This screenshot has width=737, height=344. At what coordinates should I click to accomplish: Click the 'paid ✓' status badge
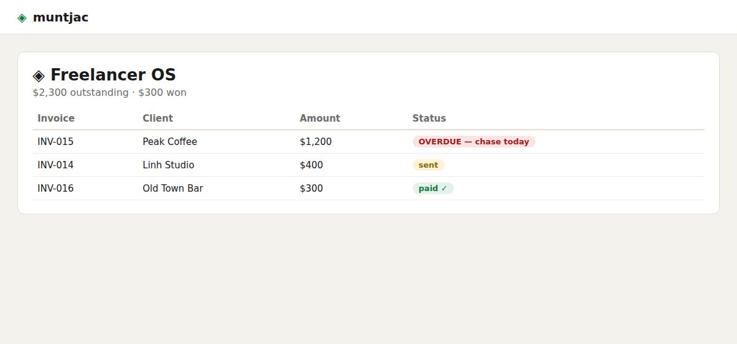(x=433, y=189)
